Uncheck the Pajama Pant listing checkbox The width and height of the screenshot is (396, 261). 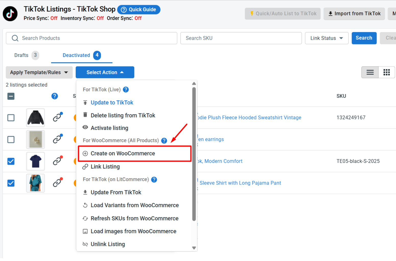click(11, 183)
